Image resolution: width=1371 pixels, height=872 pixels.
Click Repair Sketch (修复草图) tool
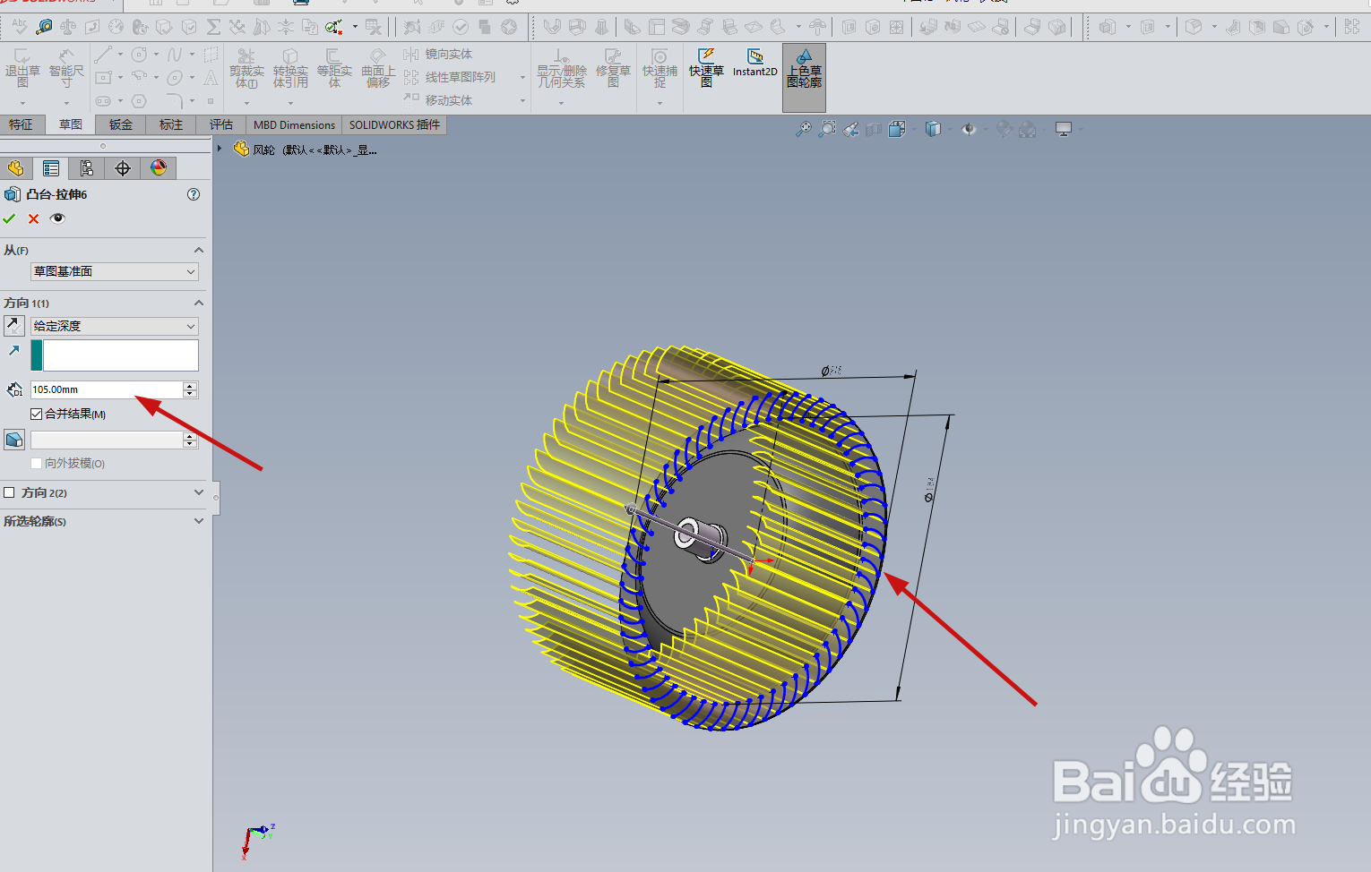click(613, 68)
